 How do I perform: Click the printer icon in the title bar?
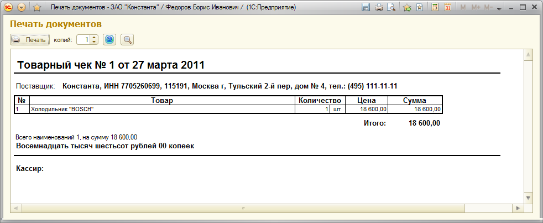(379, 7)
